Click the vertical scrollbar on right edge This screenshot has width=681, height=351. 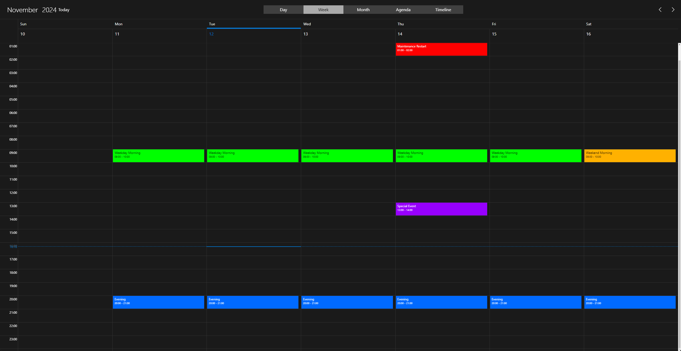(x=679, y=186)
